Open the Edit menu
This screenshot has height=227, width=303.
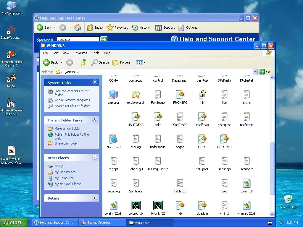point(55,53)
